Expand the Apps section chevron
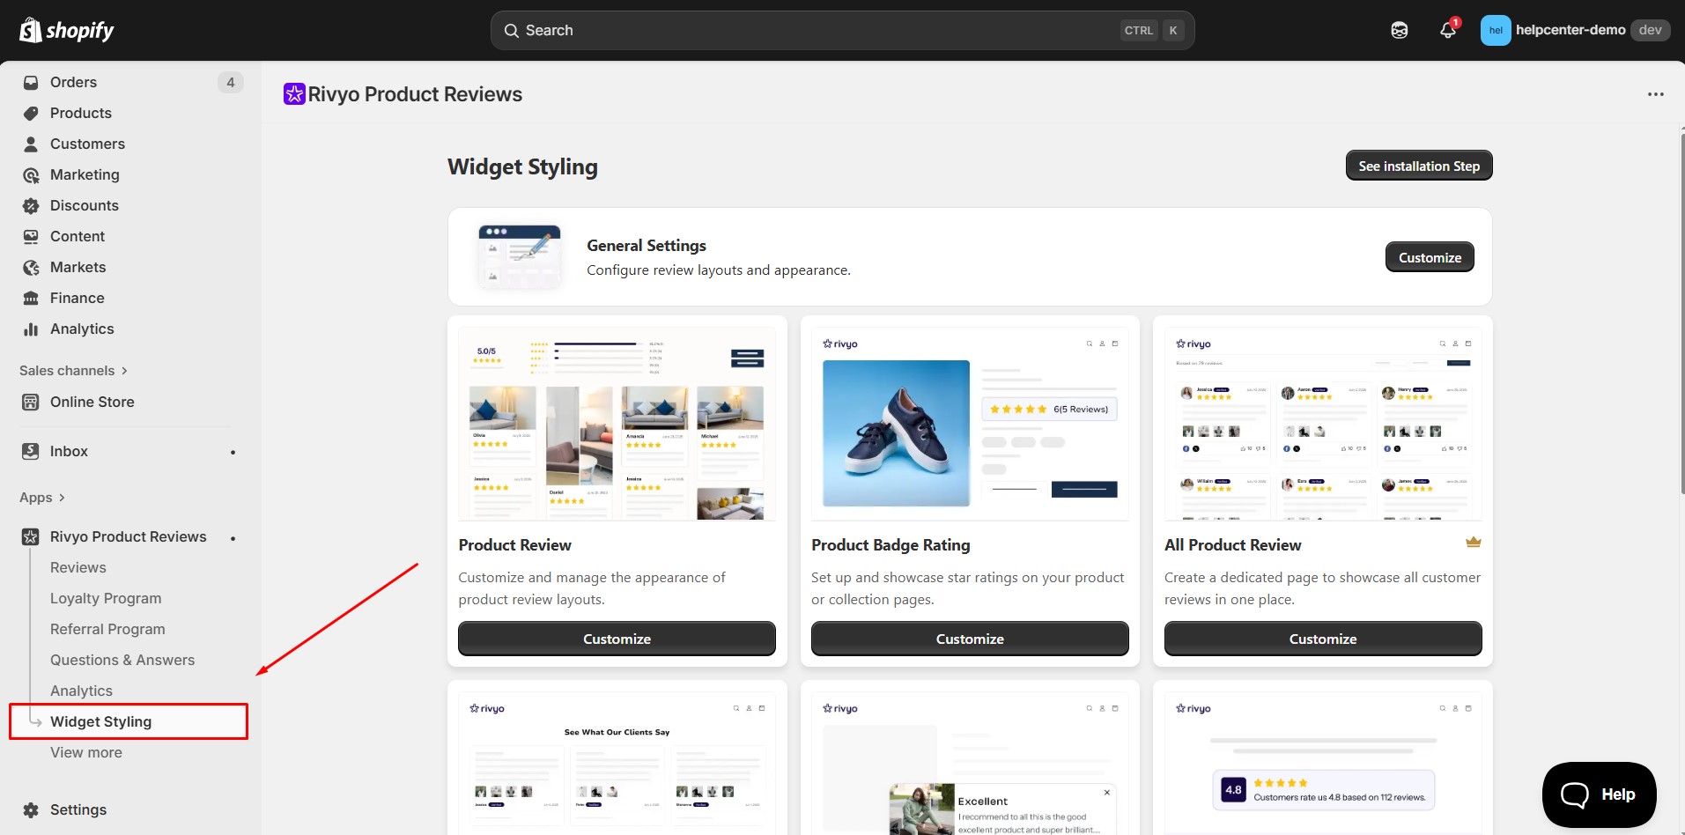1685x835 pixels. 60,498
